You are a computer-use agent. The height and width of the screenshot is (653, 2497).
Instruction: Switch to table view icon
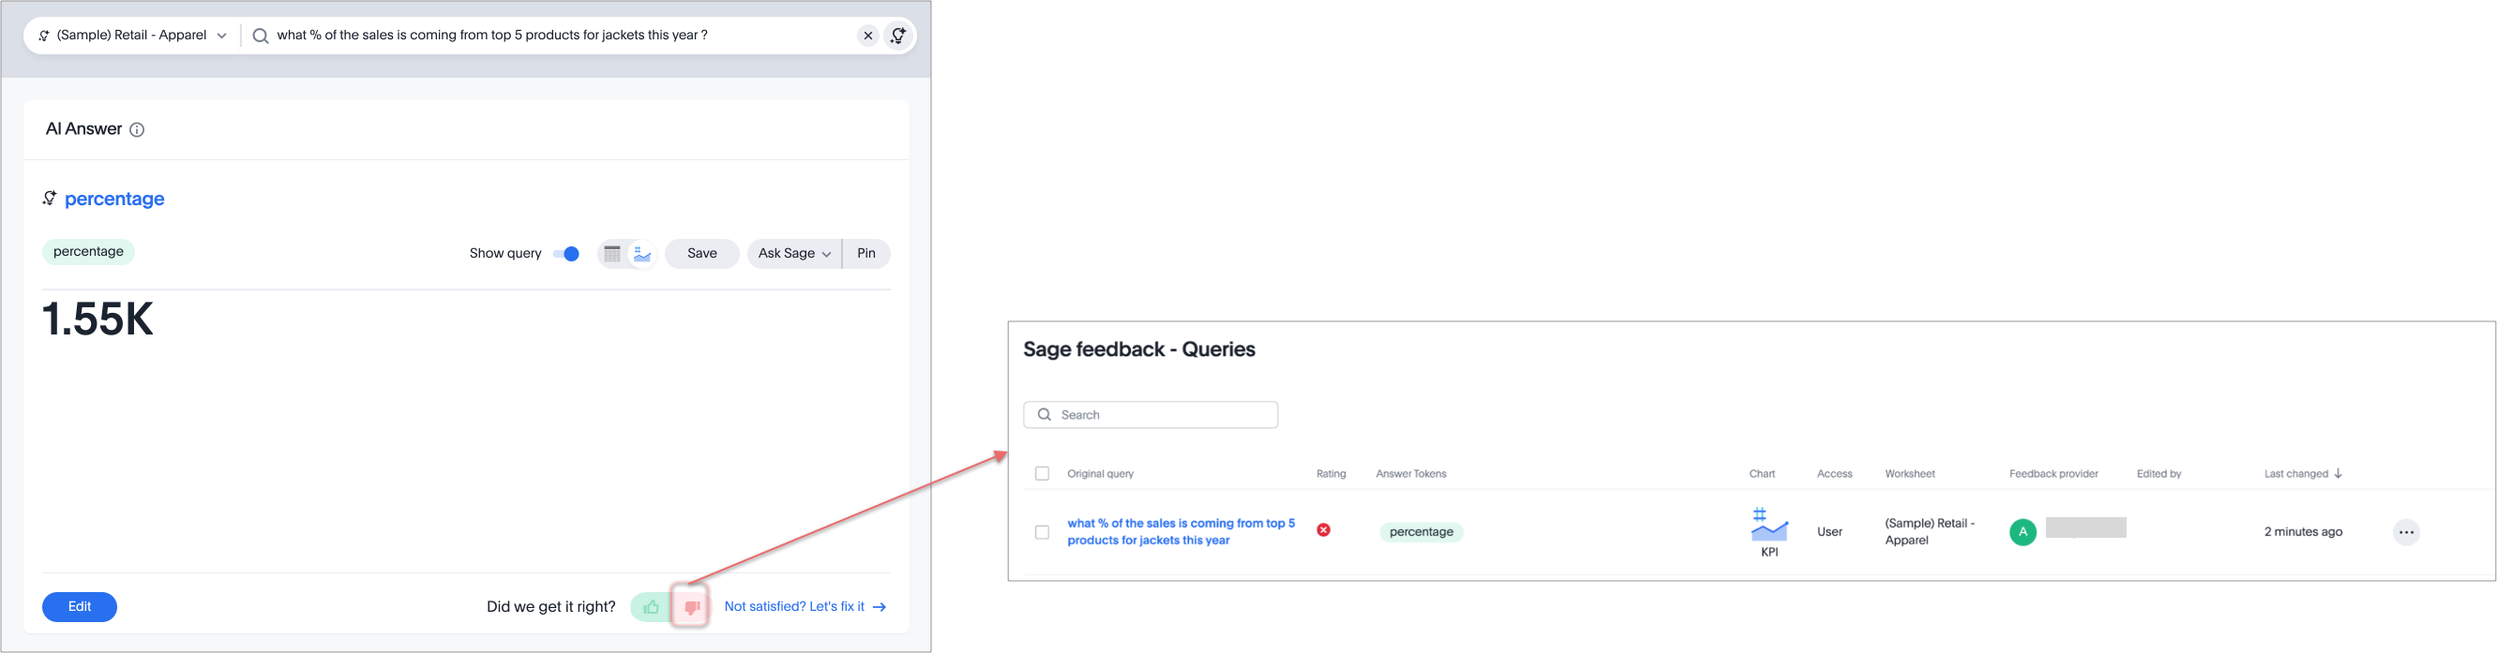(611, 254)
